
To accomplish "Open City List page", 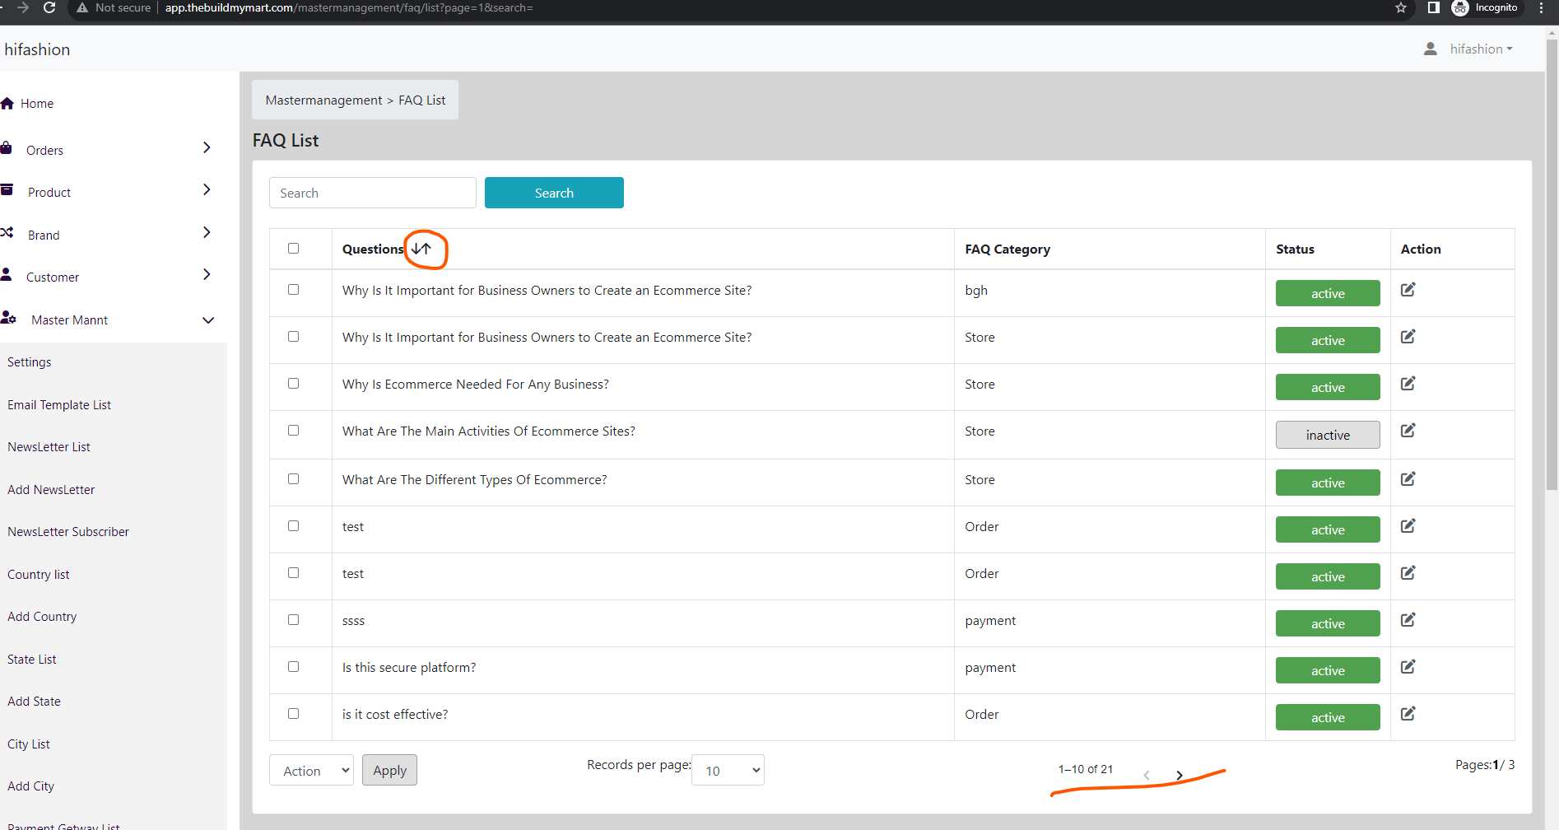I will click(29, 744).
